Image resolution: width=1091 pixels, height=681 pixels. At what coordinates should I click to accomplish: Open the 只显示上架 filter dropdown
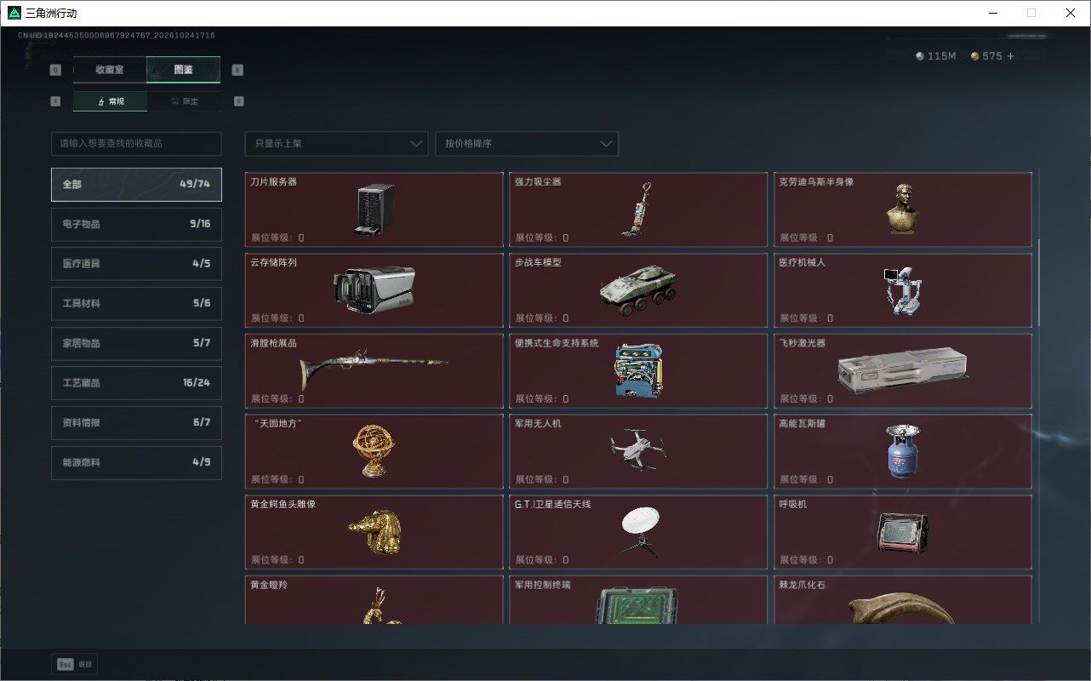[x=336, y=144]
